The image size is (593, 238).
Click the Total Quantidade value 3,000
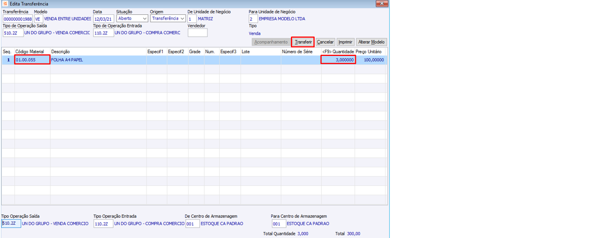pos(303,234)
